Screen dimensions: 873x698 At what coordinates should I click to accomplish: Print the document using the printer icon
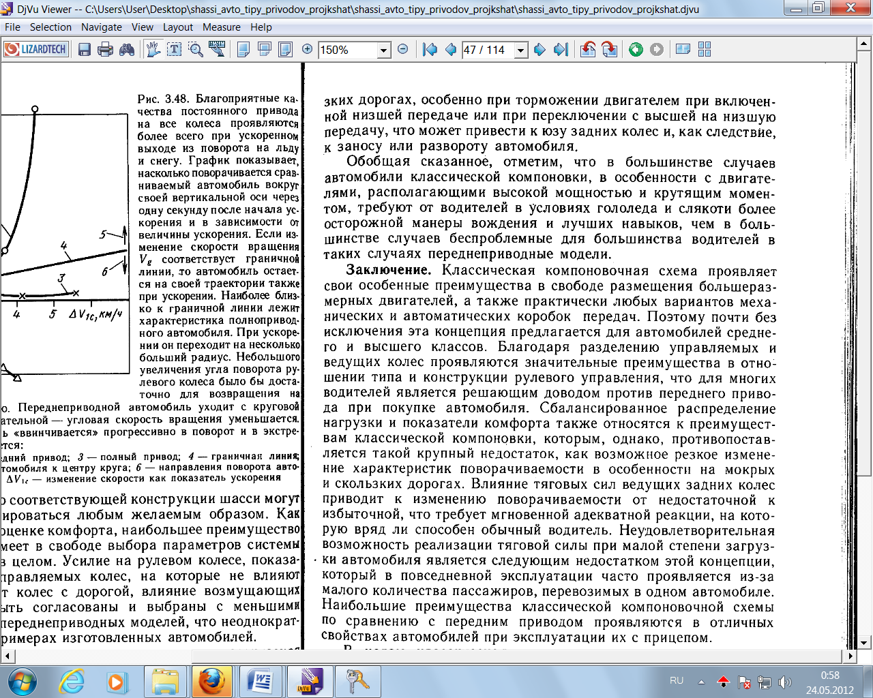pos(105,50)
